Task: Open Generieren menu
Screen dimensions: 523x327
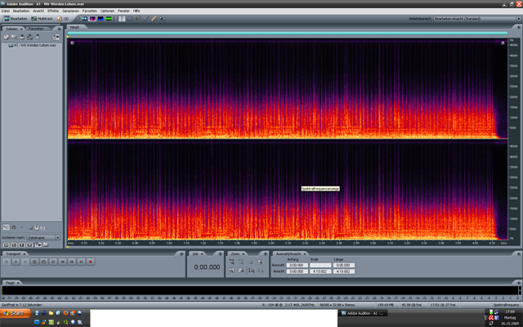Action: 70,11
